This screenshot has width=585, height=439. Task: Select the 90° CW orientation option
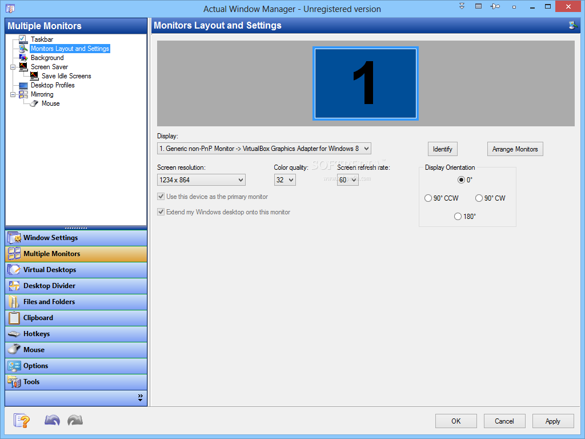(x=479, y=198)
